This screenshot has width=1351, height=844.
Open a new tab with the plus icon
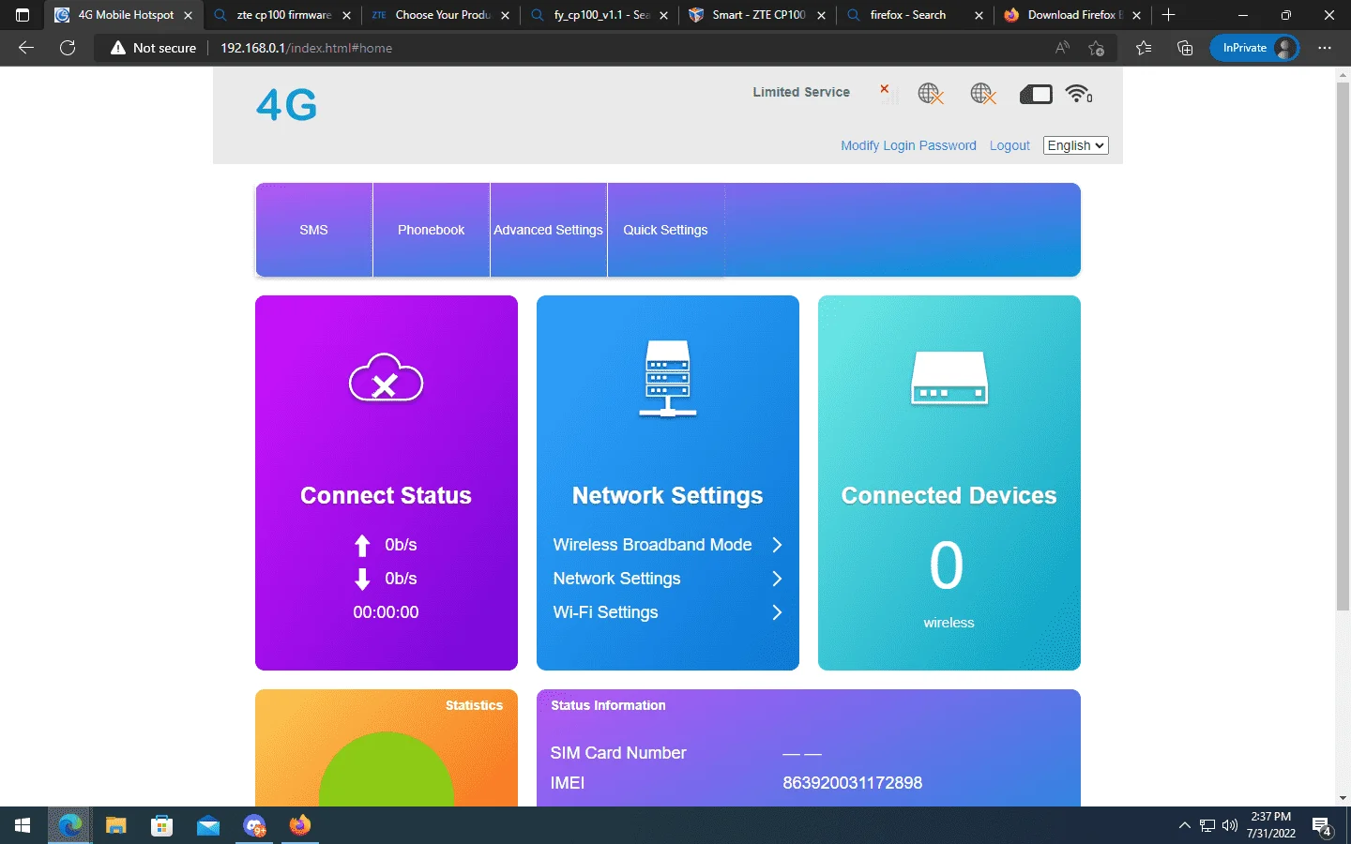(1168, 15)
